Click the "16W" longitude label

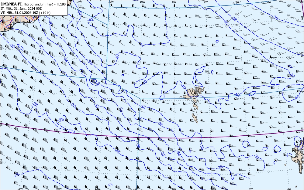coord(20,189)
